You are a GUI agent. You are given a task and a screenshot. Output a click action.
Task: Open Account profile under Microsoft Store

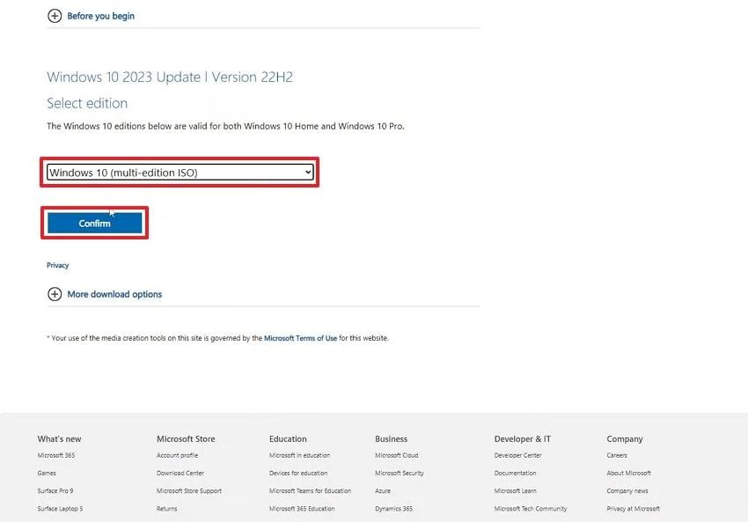[178, 455]
